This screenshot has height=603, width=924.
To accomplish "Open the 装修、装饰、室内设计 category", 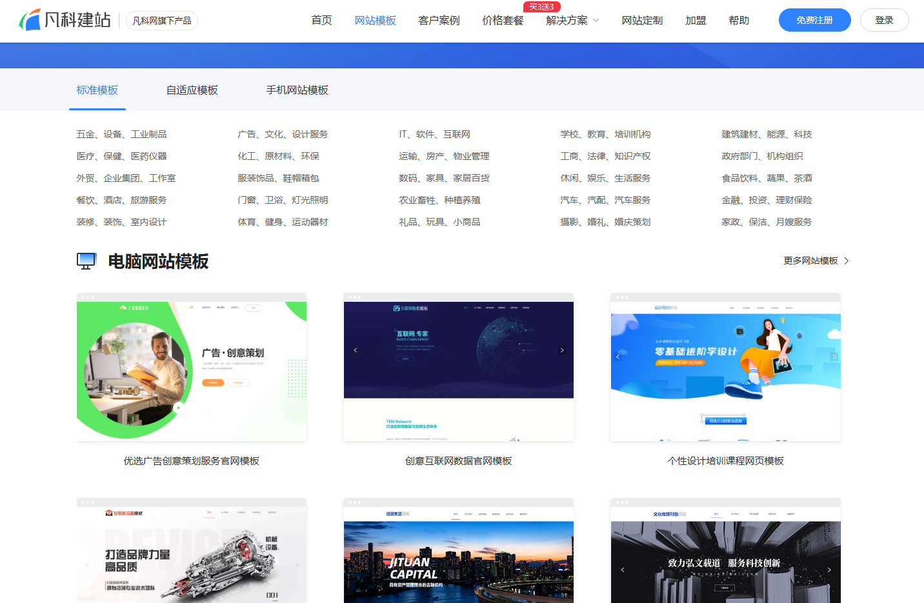I will click(x=121, y=222).
